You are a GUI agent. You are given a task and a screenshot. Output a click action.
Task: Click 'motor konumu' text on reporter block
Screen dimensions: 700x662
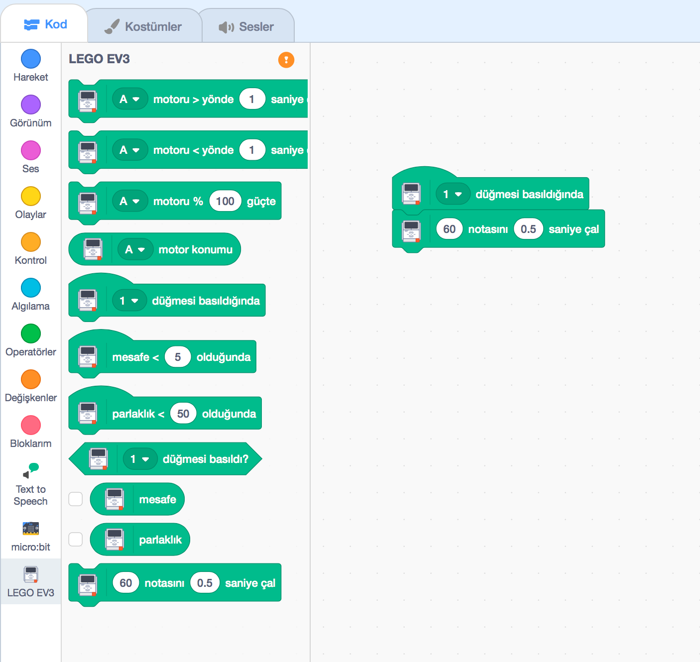click(x=196, y=249)
